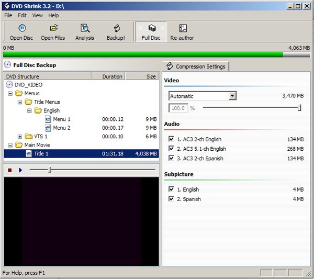The width and height of the screenshot is (314, 279).
Task: Click the DVD_VIDEO disc icon
Action: coord(9,85)
